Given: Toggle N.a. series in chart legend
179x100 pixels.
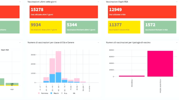Looking at the screenshot, I should tap(64, 93).
